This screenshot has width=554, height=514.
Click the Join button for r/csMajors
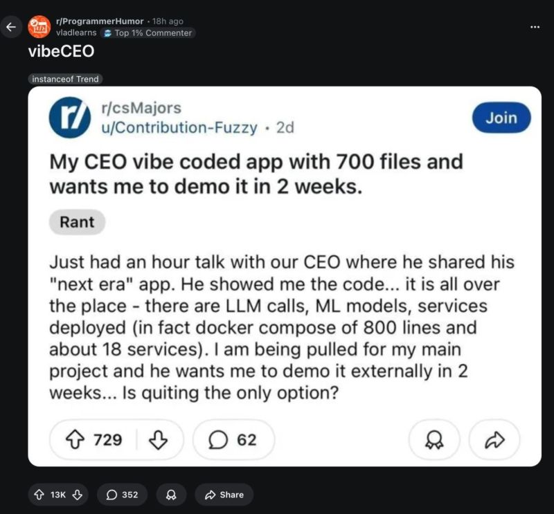click(501, 118)
